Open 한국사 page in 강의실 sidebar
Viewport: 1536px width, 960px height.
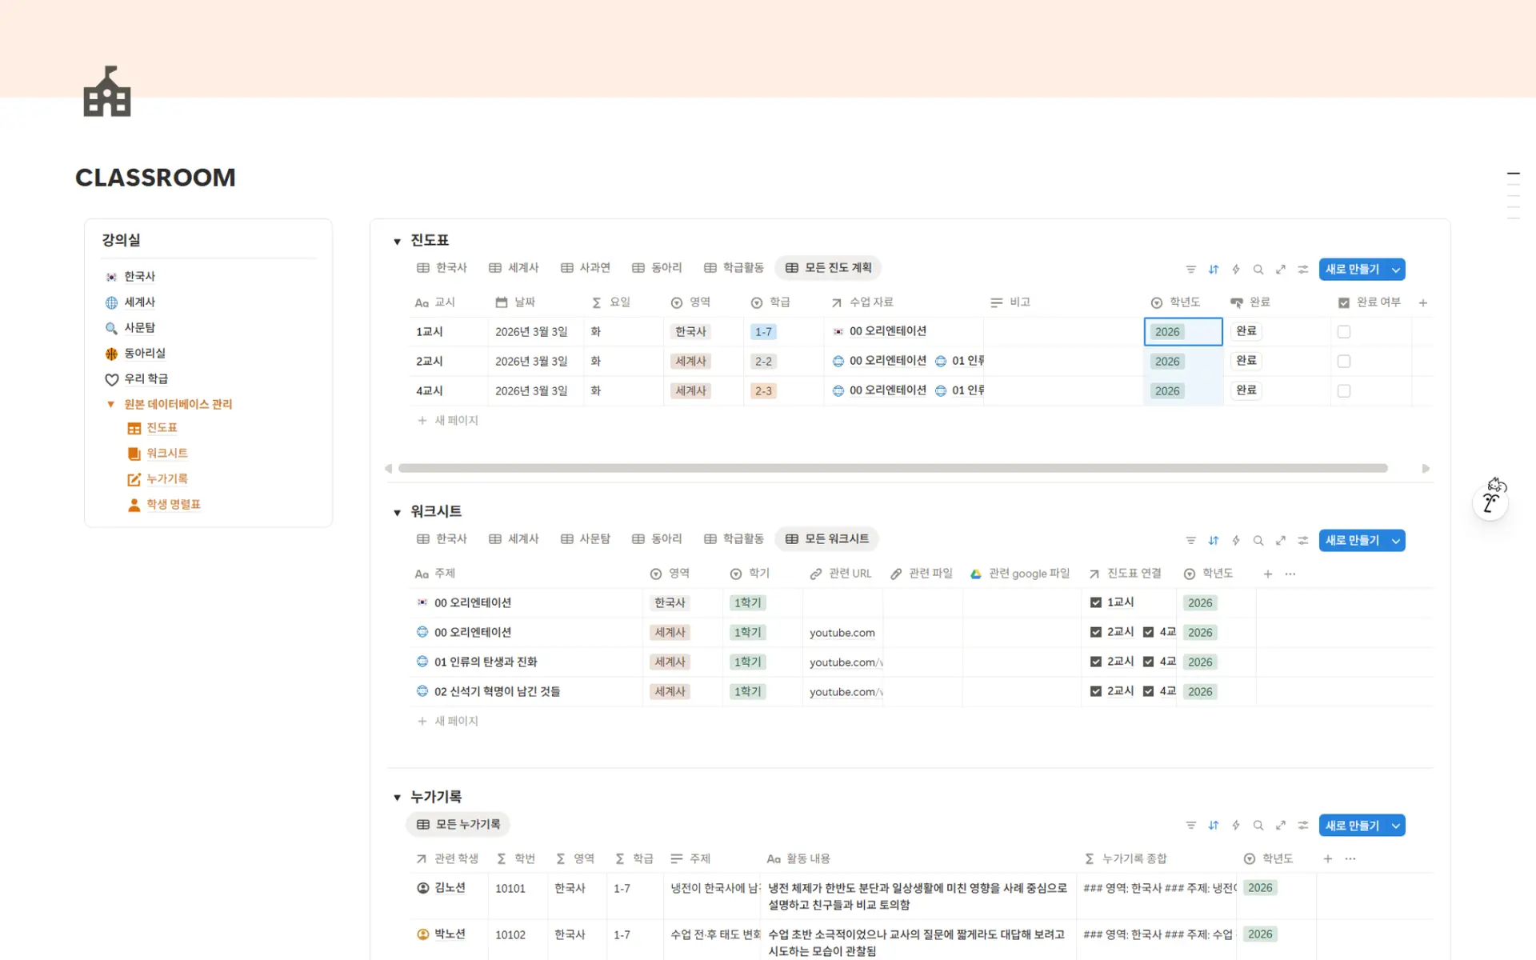click(x=139, y=276)
